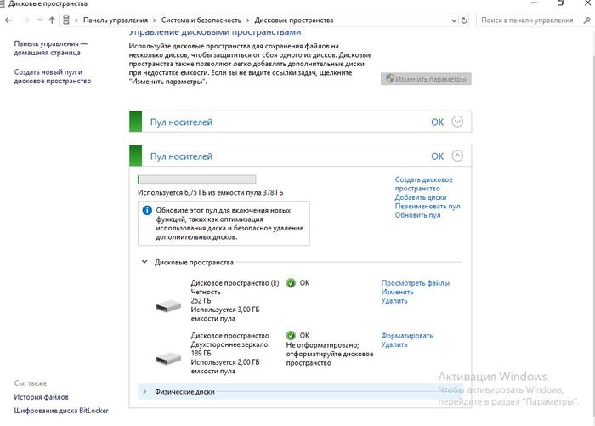Click the '252 ГБ' size value
595x426 pixels.
pyautogui.click(x=201, y=301)
